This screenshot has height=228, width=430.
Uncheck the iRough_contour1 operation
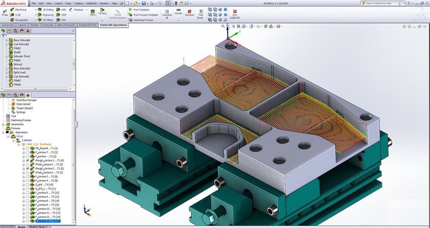(28, 160)
